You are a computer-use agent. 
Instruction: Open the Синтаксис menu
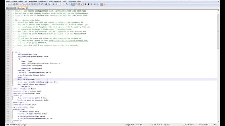pos(42,1)
